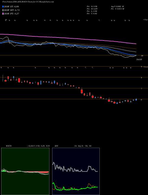Open the green MACD indicator chart

[25, 171]
